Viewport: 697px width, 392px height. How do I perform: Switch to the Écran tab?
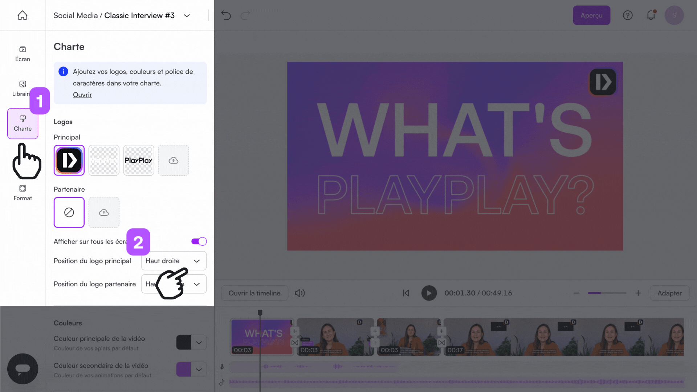point(23,54)
